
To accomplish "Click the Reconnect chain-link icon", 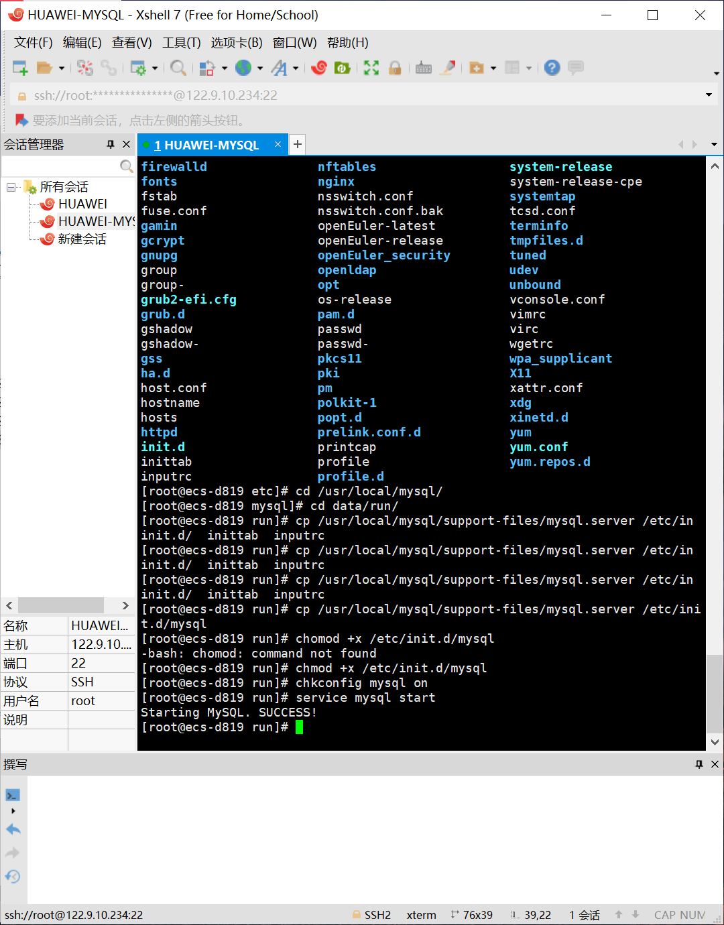I will pos(109,68).
